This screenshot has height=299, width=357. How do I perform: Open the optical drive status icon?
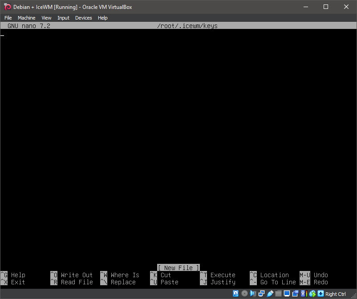[x=244, y=294]
